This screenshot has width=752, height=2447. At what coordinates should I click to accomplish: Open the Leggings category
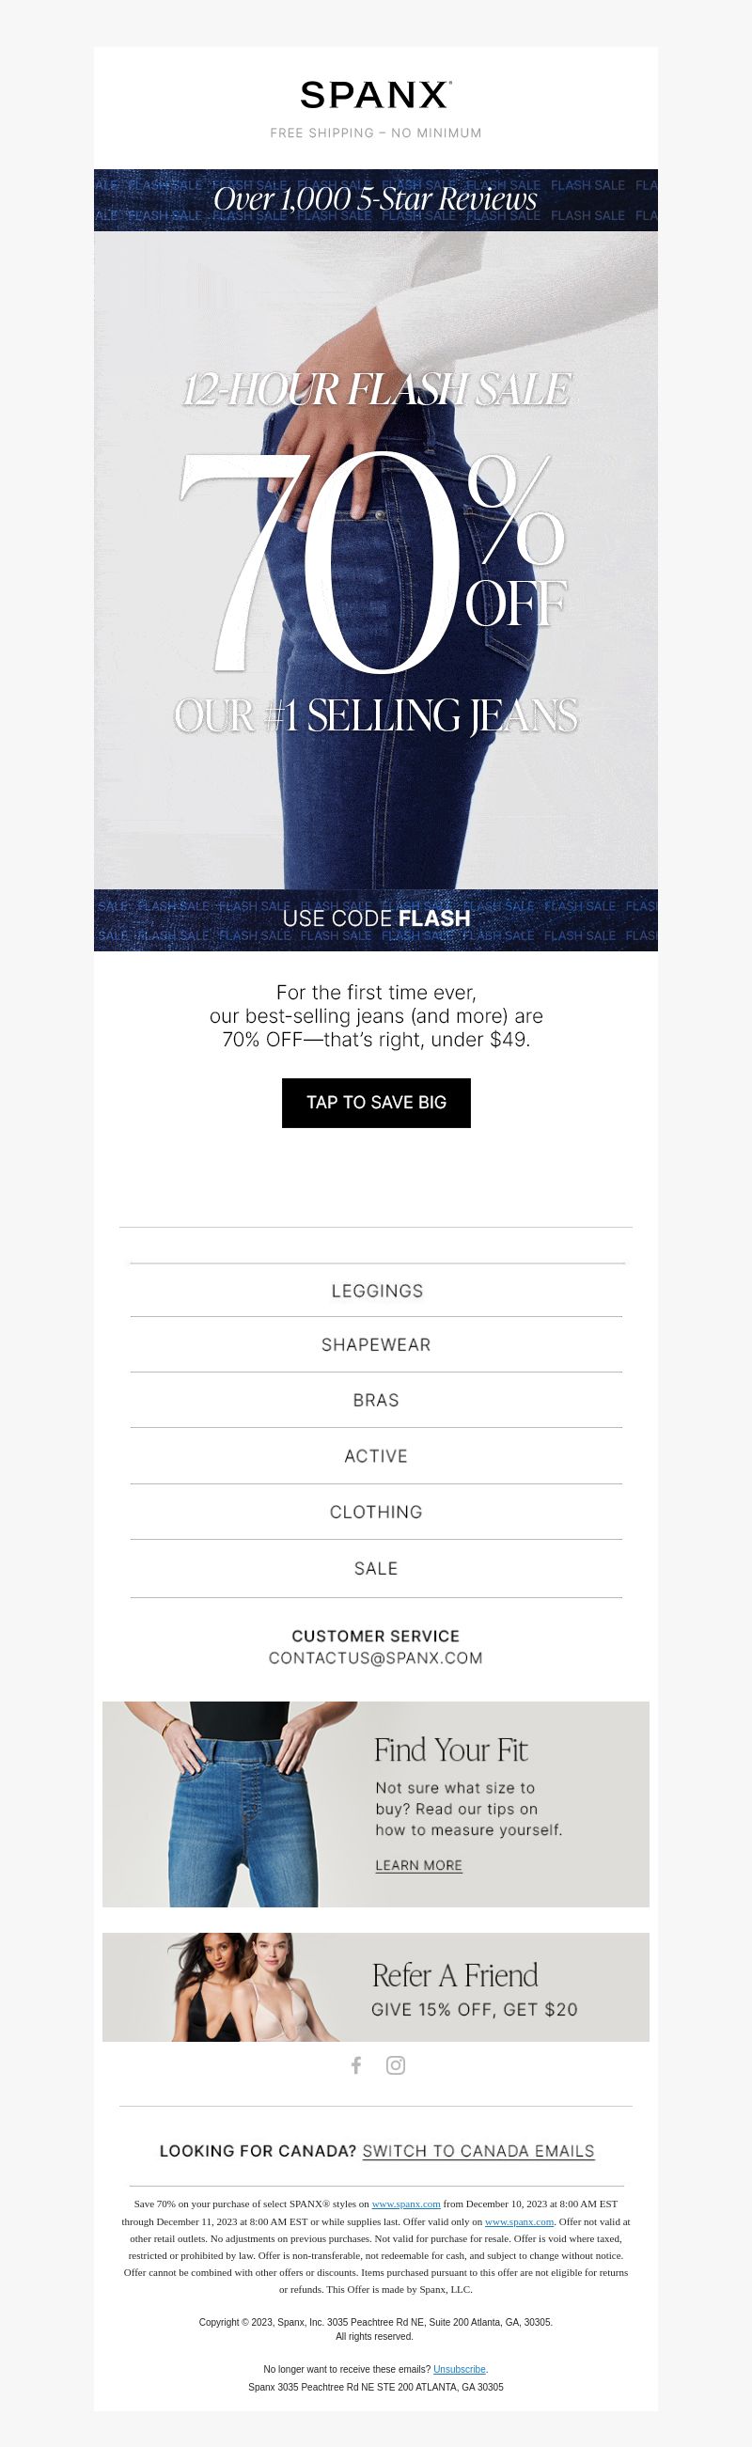376,1291
